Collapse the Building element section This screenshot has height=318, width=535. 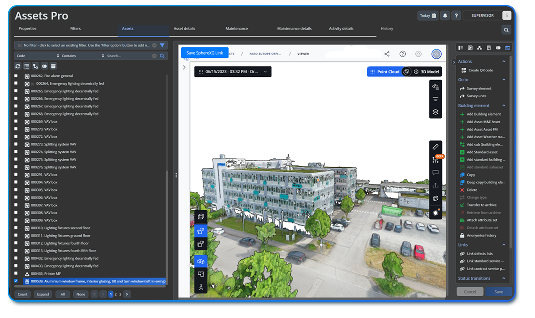(504, 106)
